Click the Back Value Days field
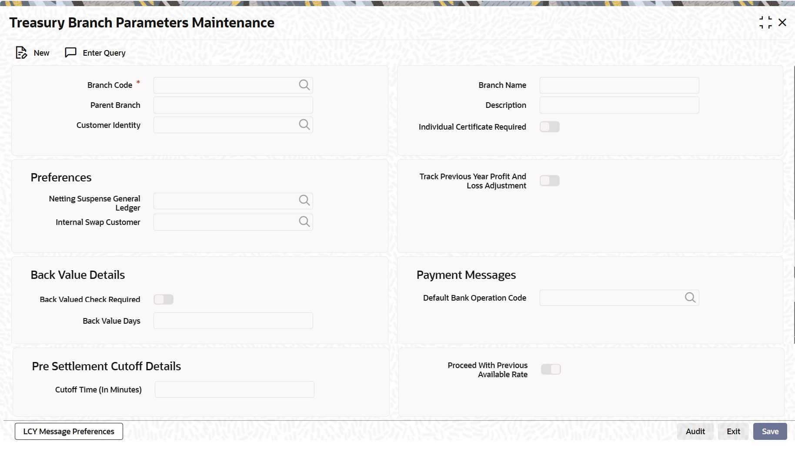Image resolution: width=795 pixels, height=449 pixels. point(233,320)
